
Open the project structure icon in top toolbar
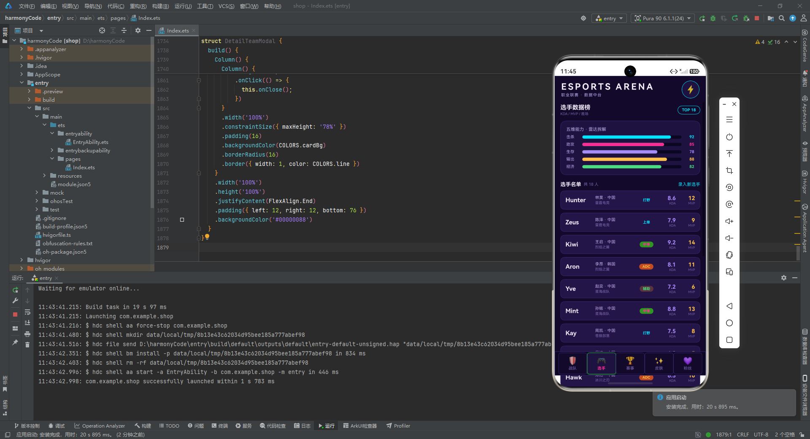771,19
